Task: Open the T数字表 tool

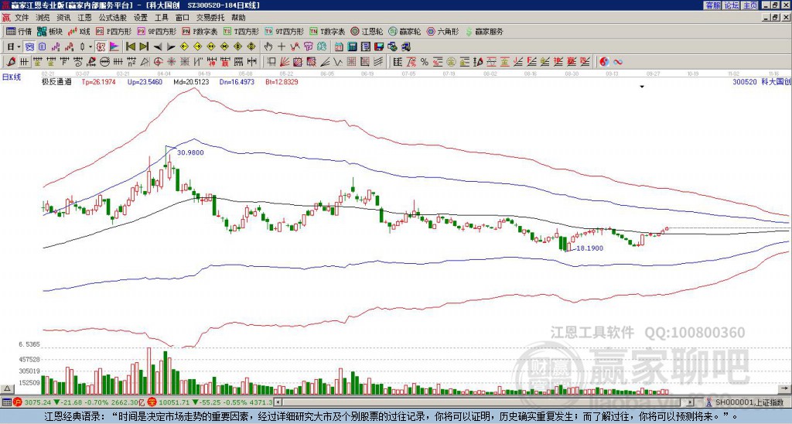Action: [327, 31]
